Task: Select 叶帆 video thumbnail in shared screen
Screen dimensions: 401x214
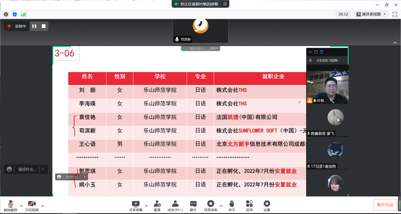Action: (x=327, y=88)
